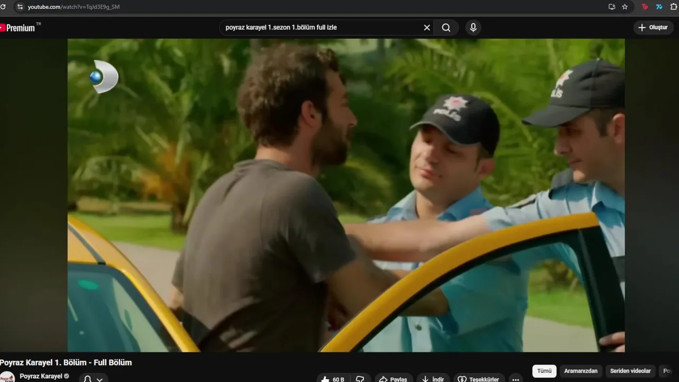Screen dimensions: 679x382
Task: Click the address bar URL youtube.com/watch
Action: point(74,7)
